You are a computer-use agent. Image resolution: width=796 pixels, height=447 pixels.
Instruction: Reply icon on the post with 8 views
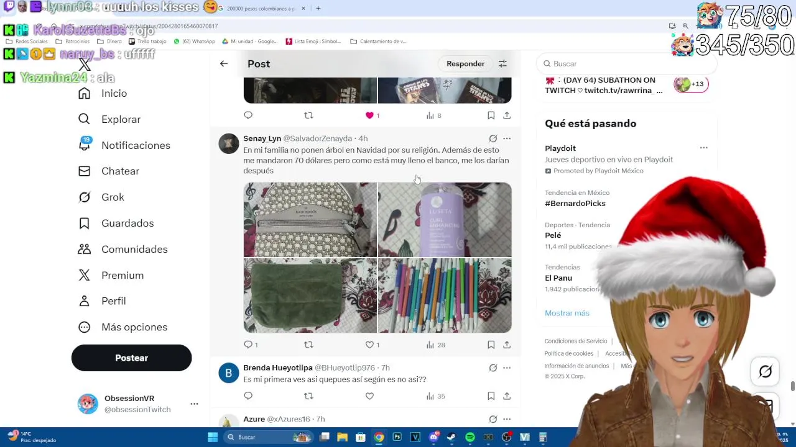248,115
